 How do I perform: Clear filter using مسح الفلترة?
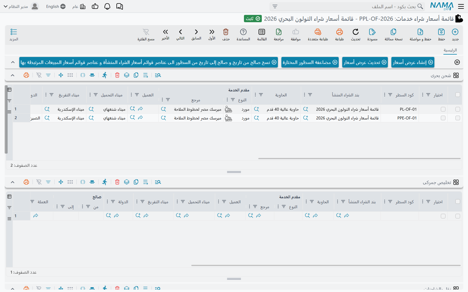click(x=146, y=32)
